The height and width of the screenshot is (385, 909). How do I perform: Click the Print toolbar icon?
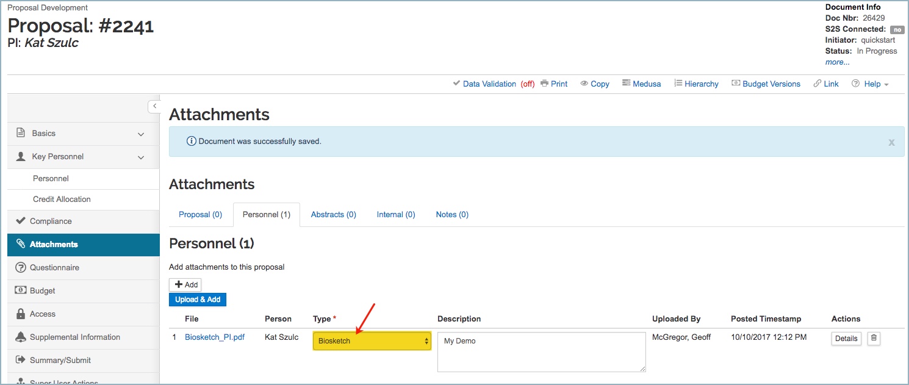[545, 84]
